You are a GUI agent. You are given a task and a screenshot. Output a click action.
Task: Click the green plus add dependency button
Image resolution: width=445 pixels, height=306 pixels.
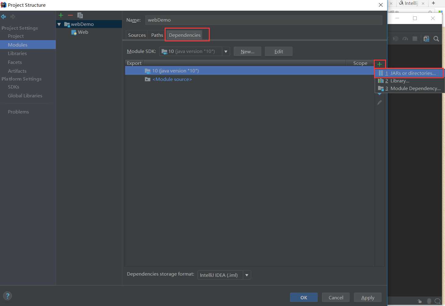(380, 64)
